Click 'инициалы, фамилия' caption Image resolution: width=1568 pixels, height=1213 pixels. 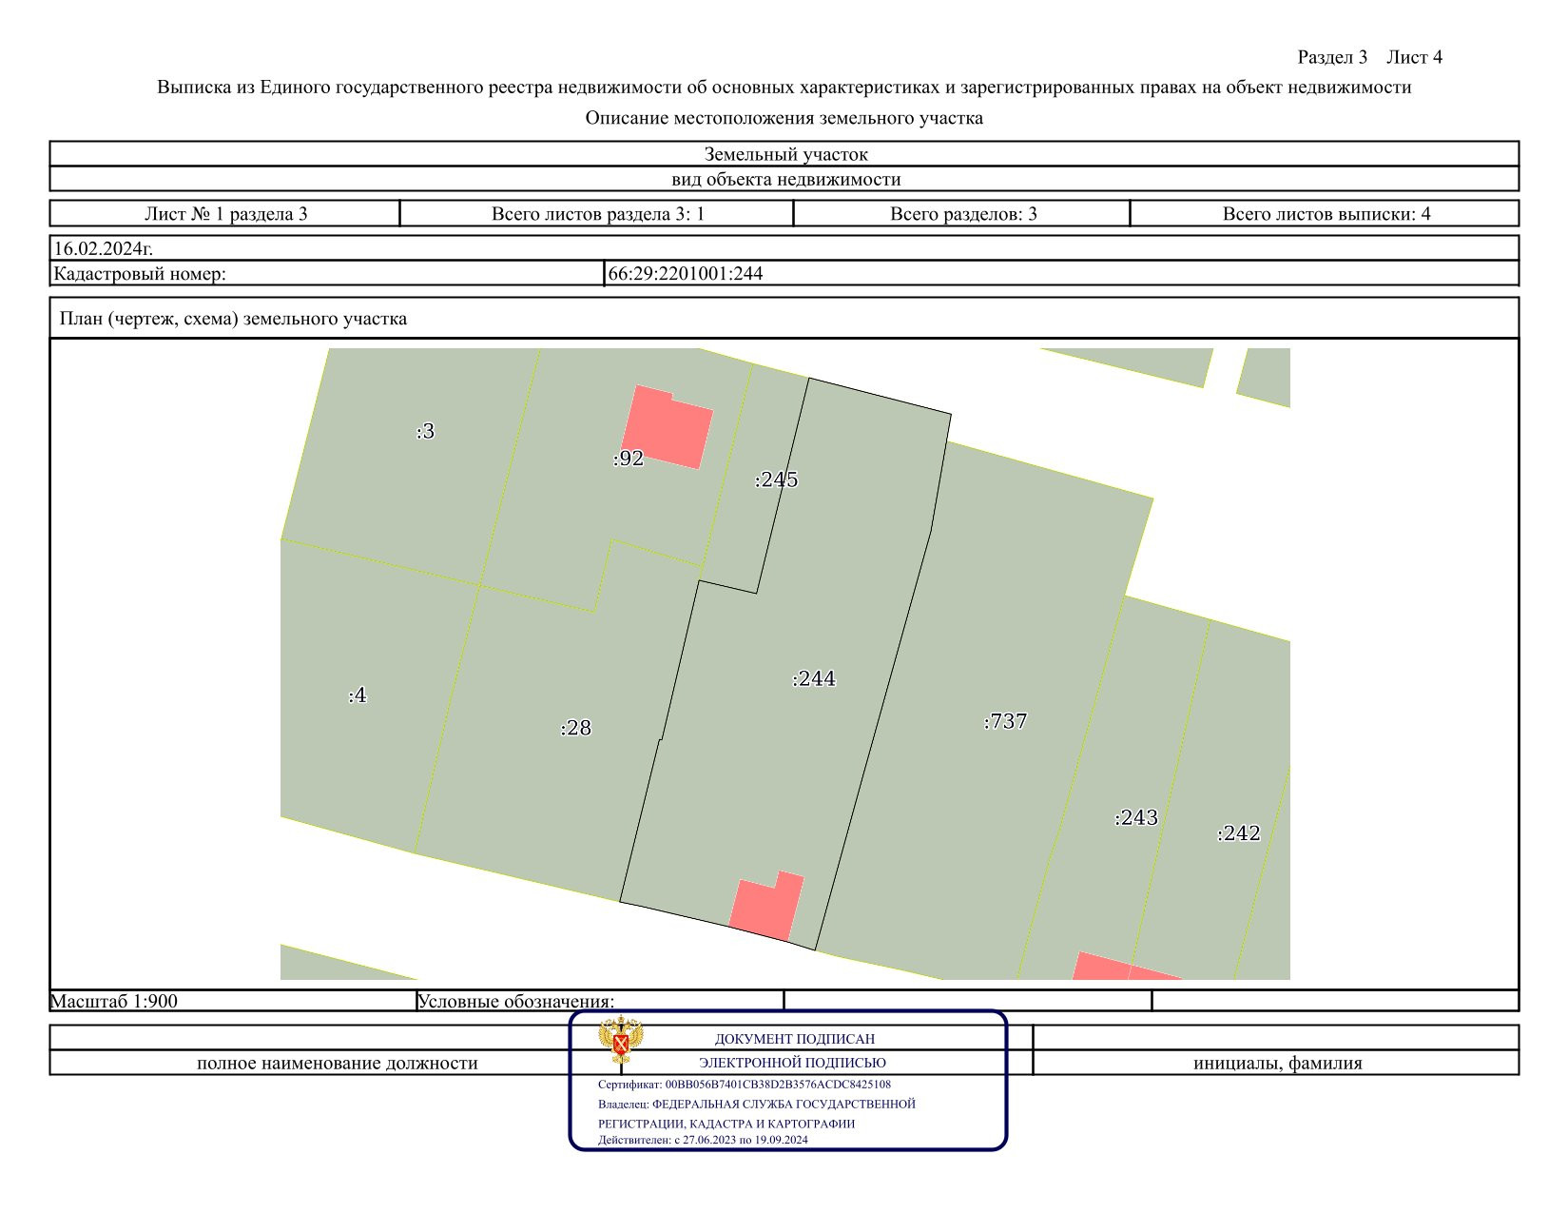1277,1063
